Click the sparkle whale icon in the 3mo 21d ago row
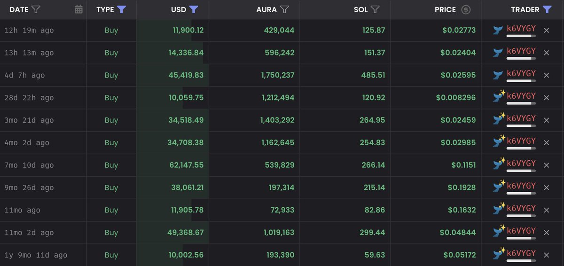The image size is (564, 266). 499,119
